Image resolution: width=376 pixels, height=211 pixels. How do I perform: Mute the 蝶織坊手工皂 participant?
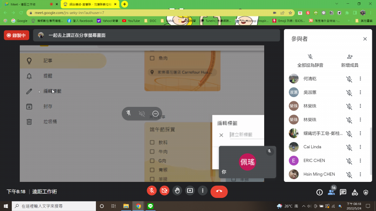click(349, 134)
